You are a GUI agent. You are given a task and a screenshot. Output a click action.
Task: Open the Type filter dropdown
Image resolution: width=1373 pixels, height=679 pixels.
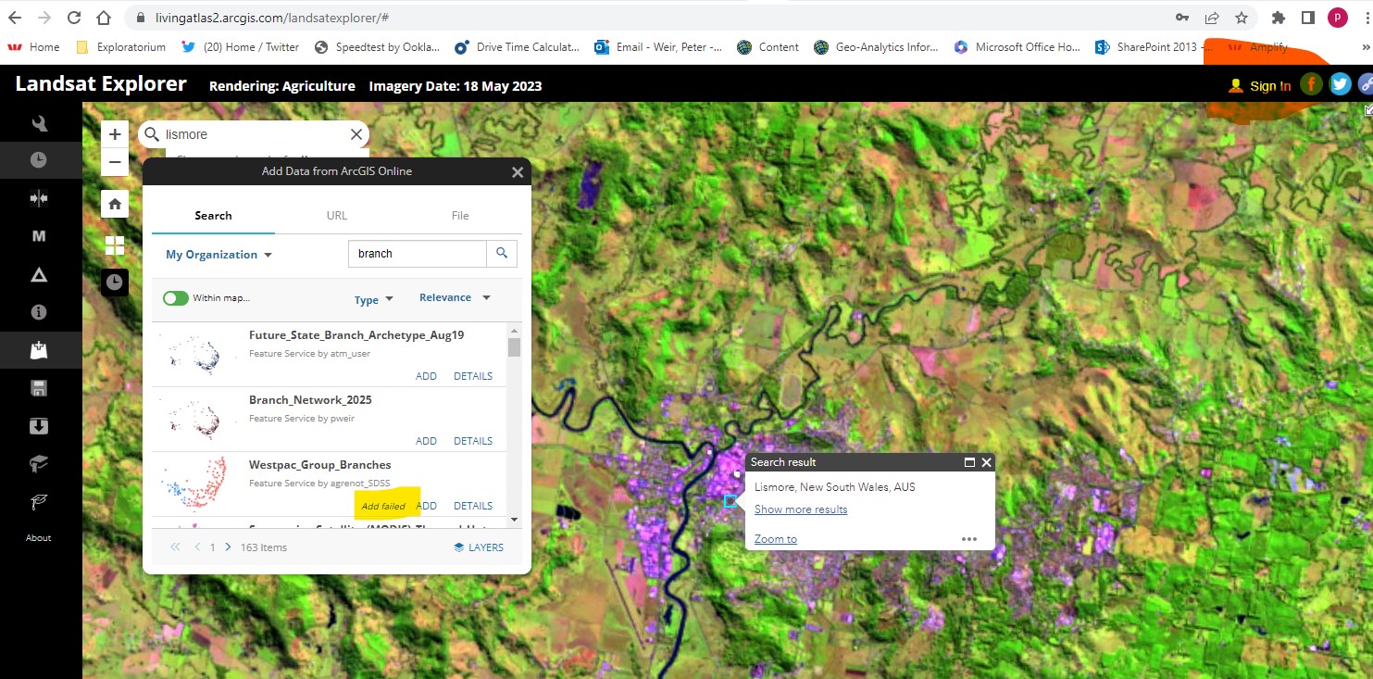pyautogui.click(x=373, y=299)
